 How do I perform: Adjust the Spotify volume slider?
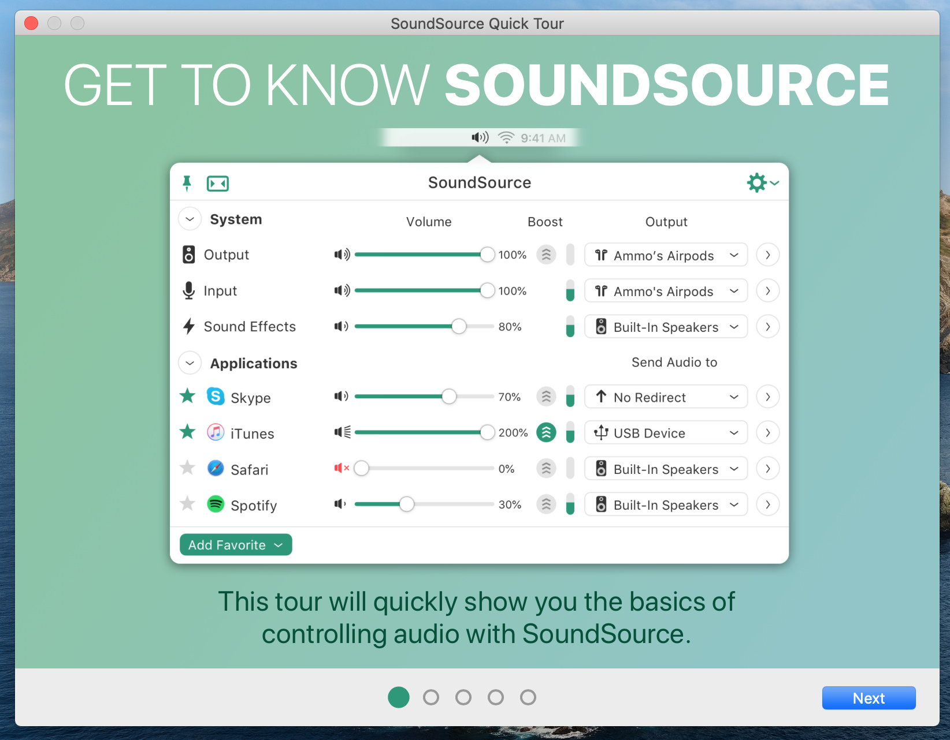click(424, 504)
